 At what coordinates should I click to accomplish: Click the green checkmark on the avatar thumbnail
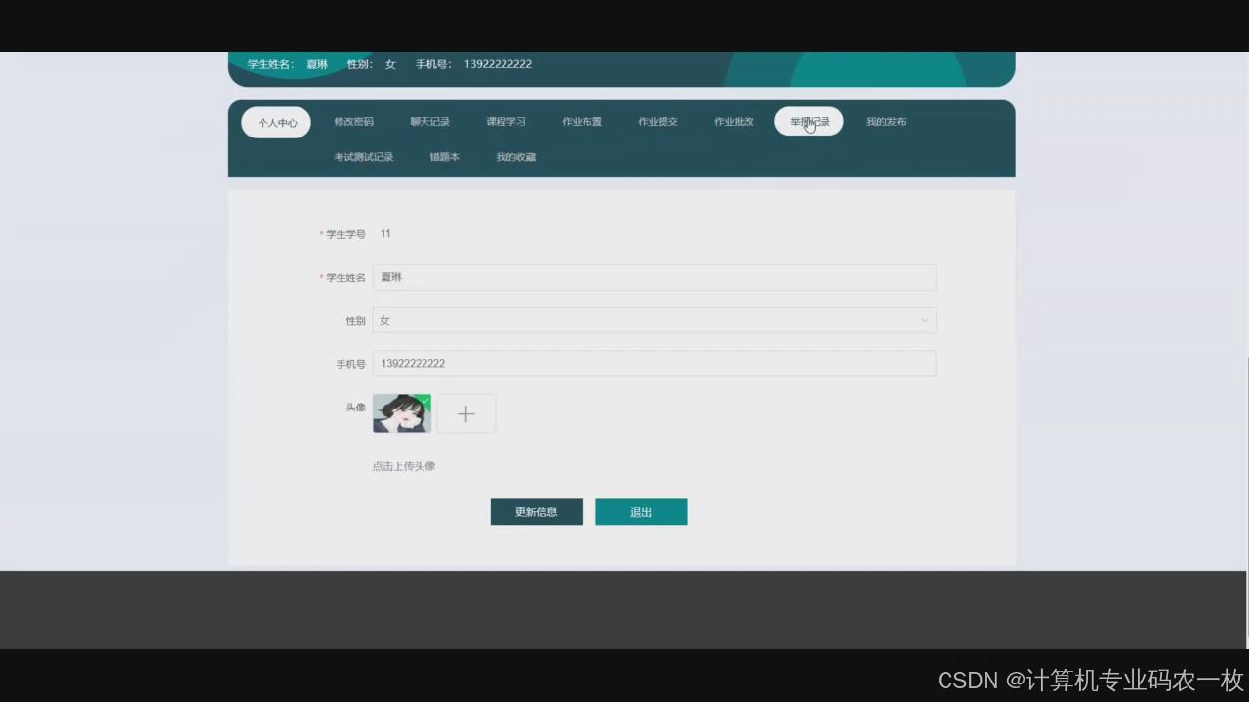(423, 401)
